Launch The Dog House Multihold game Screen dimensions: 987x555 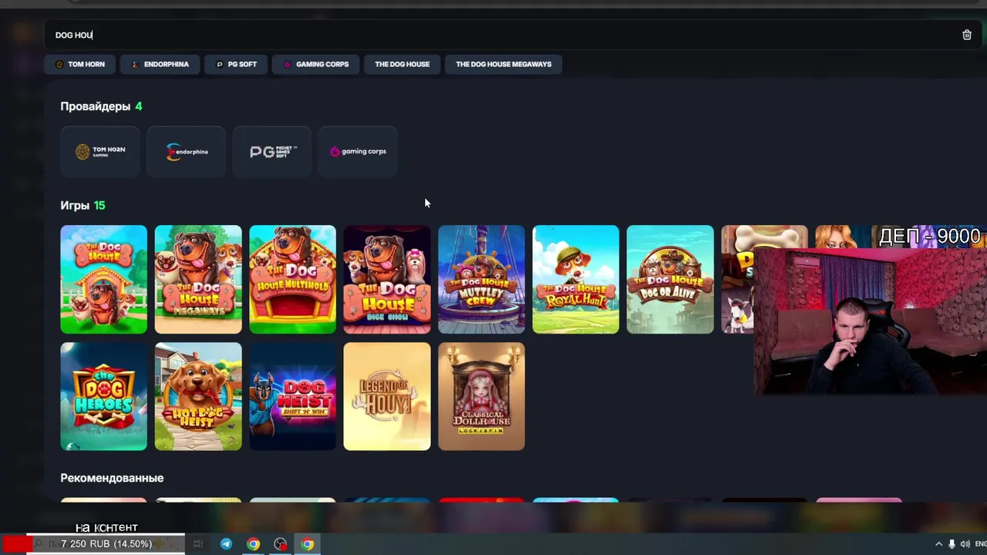(293, 279)
